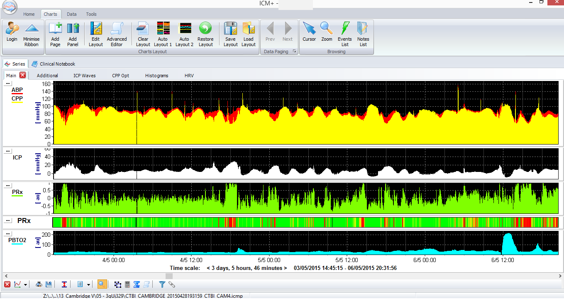
Task: Toggle the magnifier zoom mode in bottom toolbar
Action: coord(102,284)
